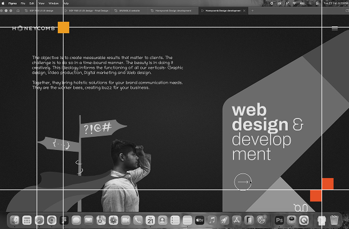The width and height of the screenshot is (349, 229).
Task: Open Photoshop from the dock
Action: pyautogui.click(x=279, y=220)
